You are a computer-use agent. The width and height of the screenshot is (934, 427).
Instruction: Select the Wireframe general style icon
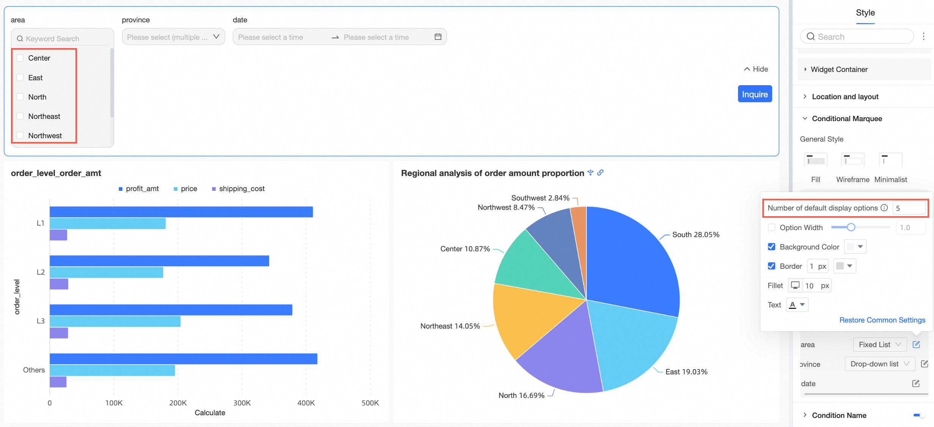[853, 161]
